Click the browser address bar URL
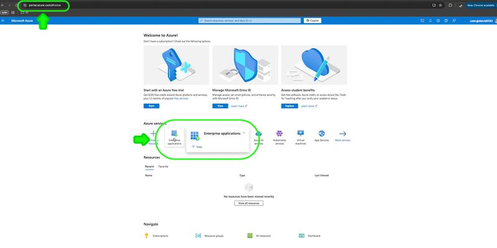The height and width of the screenshot is (248, 497). [x=44, y=6]
